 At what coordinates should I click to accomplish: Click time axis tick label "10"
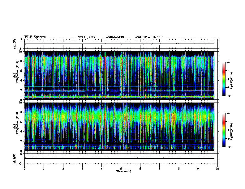217,169
